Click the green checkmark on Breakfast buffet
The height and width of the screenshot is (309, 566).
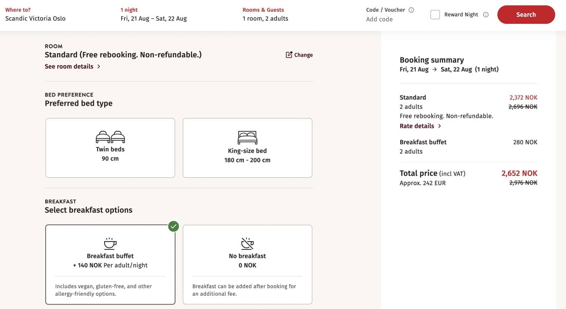[174, 226]
